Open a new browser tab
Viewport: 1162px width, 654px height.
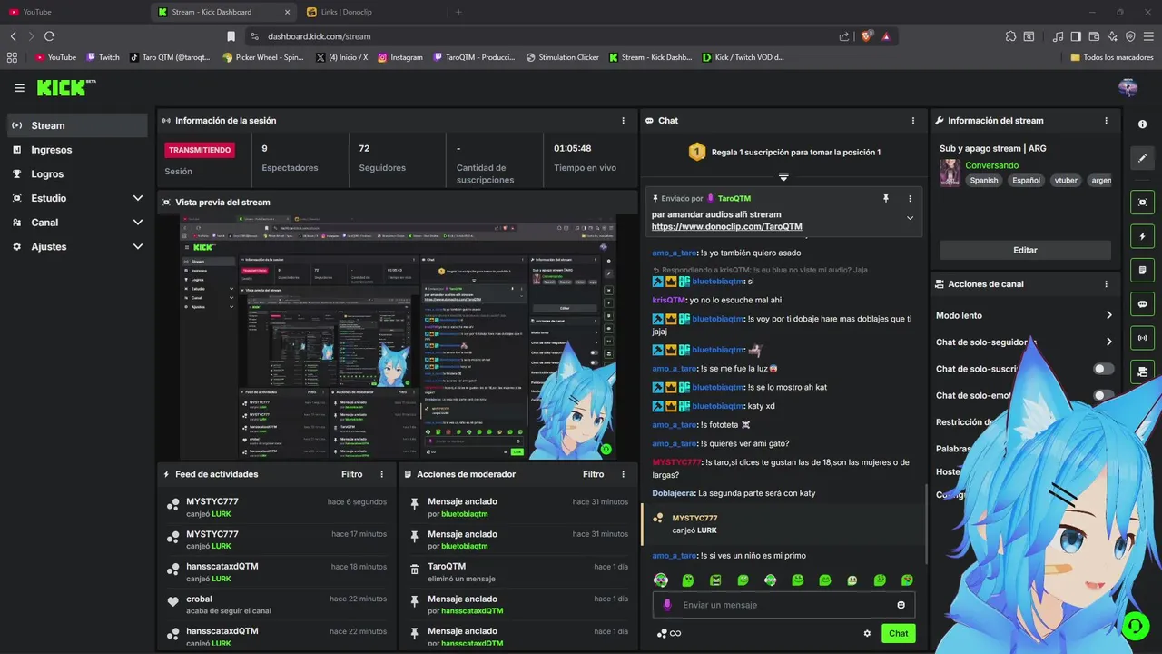click(x=458, y=12)
